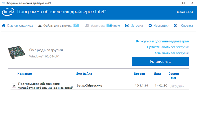Click the home icon beside Главная страница
The width and height of the screenshot is (197, 115).
click(4, 26)
